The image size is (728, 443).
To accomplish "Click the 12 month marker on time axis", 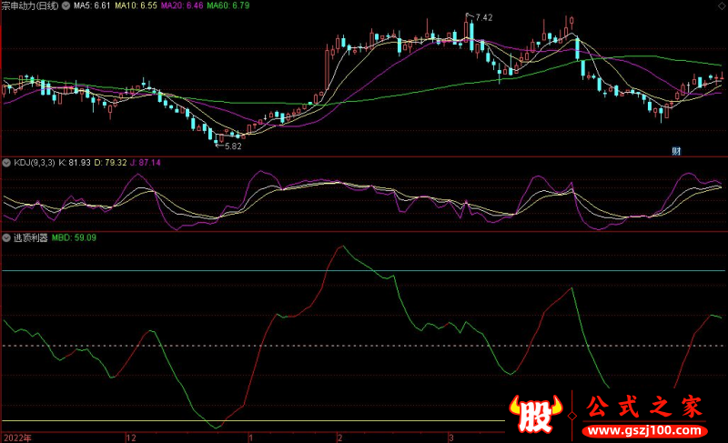I will coord(131,437).
